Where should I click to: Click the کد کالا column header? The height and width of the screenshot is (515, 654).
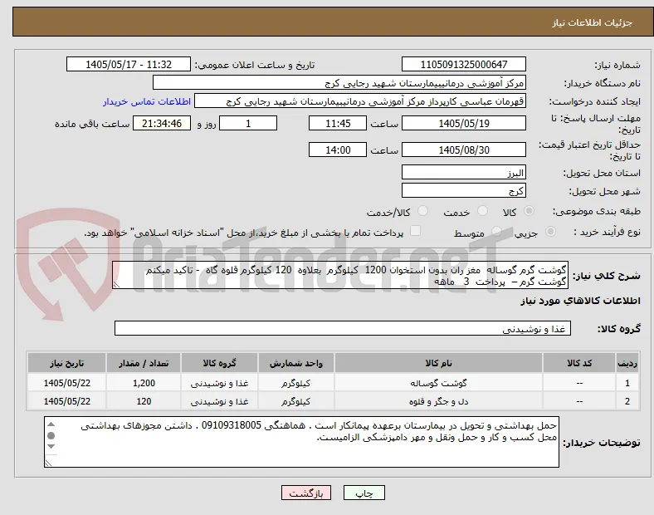tap(579, 363)
